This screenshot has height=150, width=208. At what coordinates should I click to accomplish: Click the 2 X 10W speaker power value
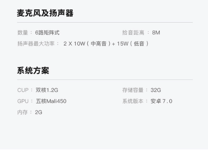(74, 44)
